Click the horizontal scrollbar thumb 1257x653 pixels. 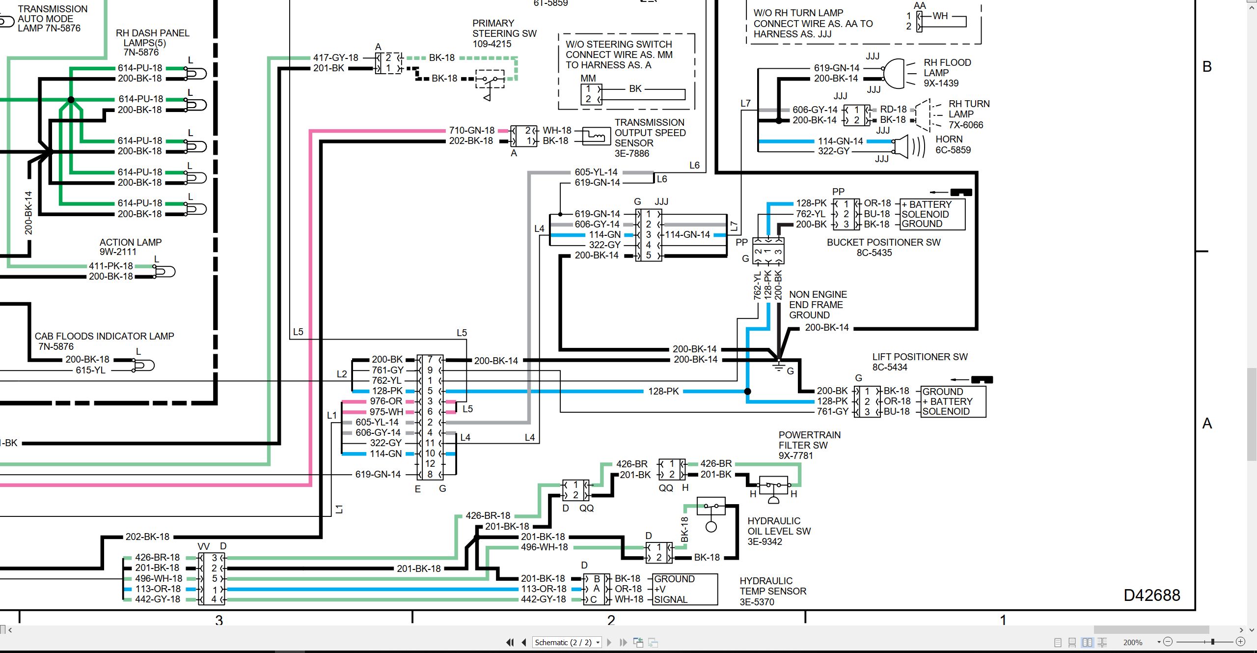pyautogui.click(x=1151, y=630)
